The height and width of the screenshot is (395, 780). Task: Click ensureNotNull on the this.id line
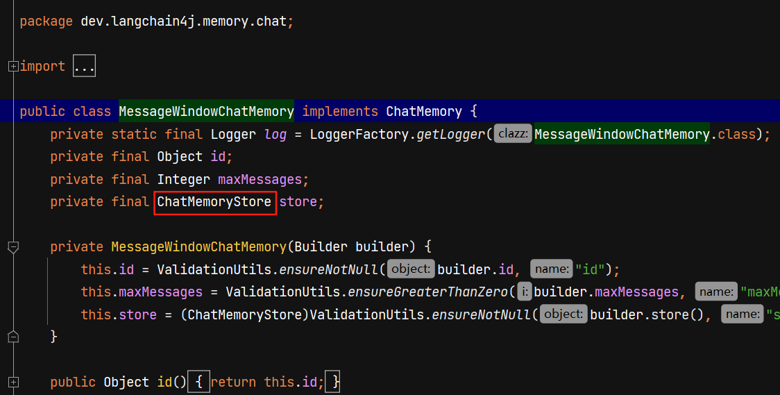(x=329, y=269)
